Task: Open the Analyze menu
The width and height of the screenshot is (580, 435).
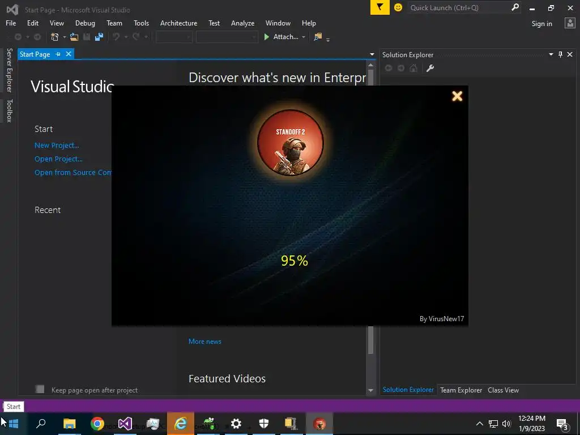Action: tap(242, 23)
